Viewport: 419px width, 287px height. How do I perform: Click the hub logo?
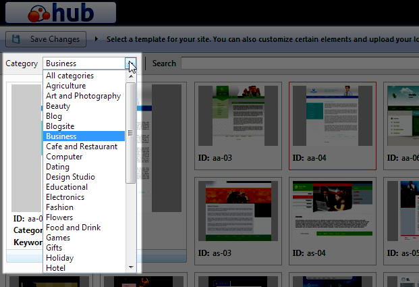(59, 13)
